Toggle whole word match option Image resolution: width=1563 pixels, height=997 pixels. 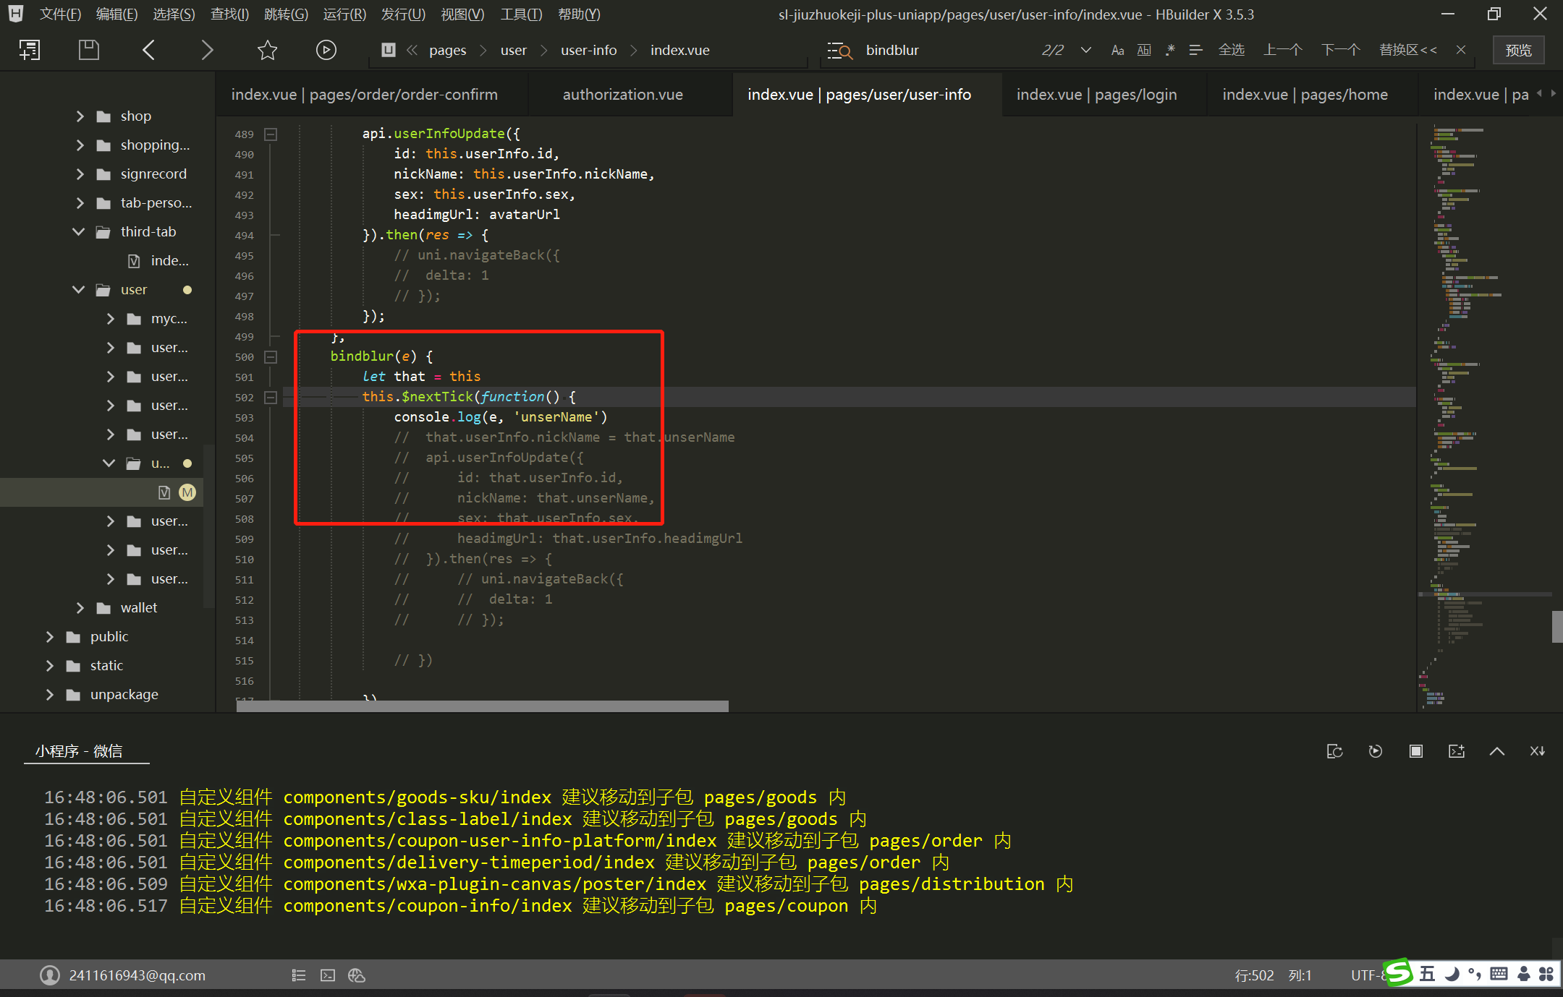1143,50
